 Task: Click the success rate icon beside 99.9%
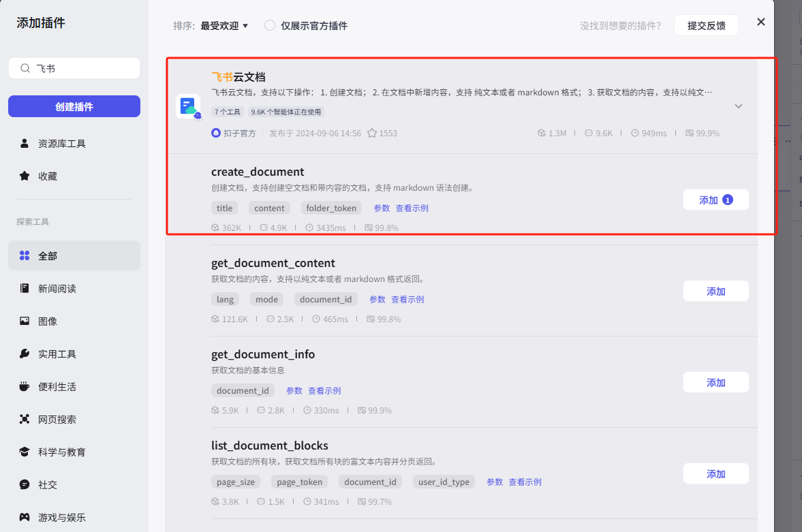pos(690,133)
